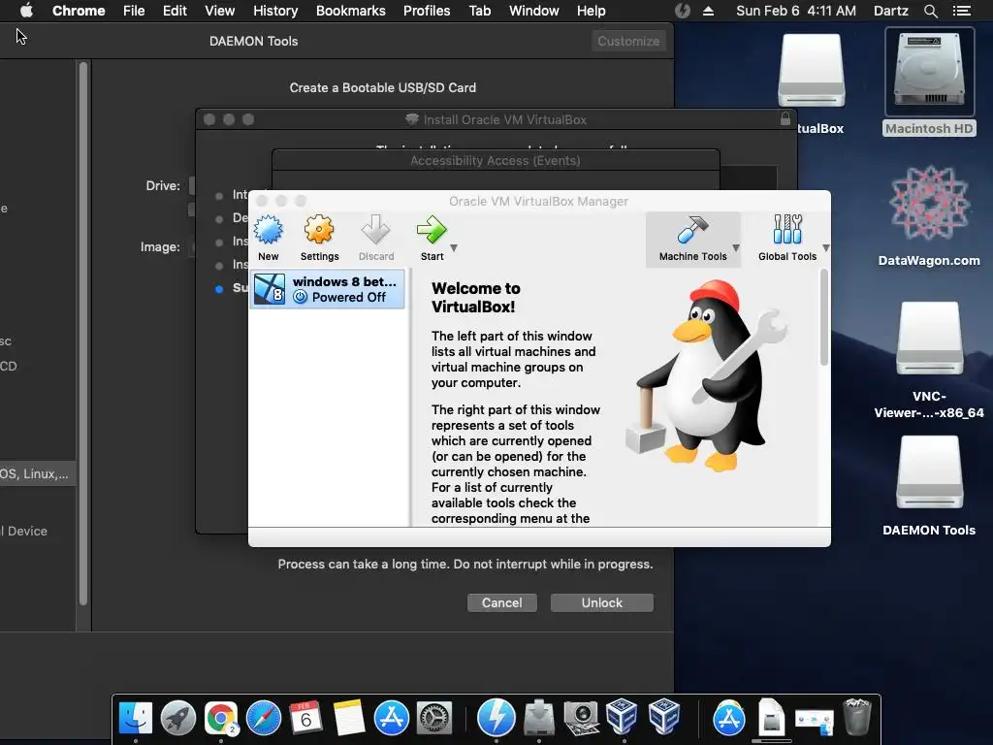This screenshot has width=993, height=745.
Task: Open the Trash in dock
Action: (857, 718)
